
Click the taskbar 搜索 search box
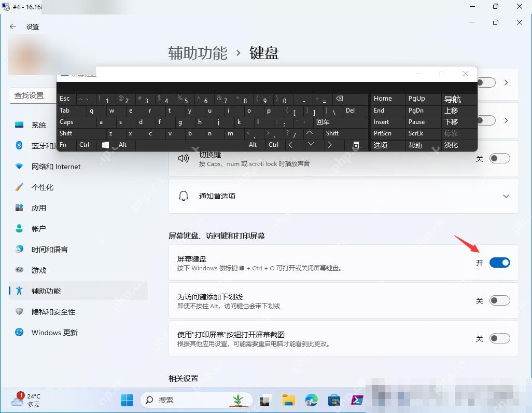pyautogui.click(x=197, y=400)
